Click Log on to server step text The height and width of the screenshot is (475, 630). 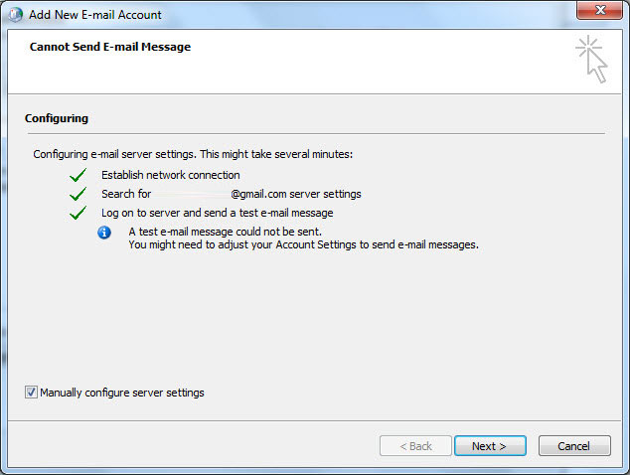tap(217, 213)
